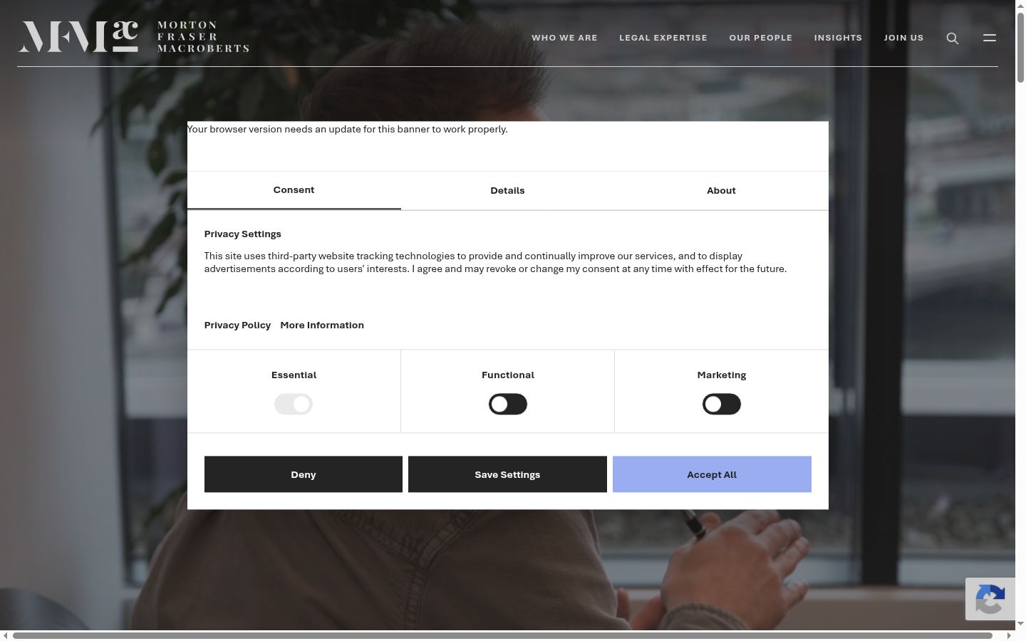Switch to the Consent tab

point(294,190)
